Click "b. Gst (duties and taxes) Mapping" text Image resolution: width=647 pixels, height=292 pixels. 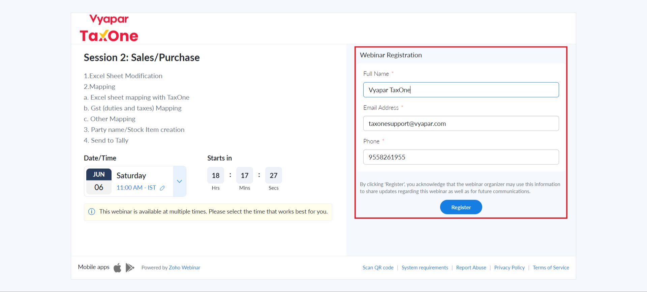(133, 108)
